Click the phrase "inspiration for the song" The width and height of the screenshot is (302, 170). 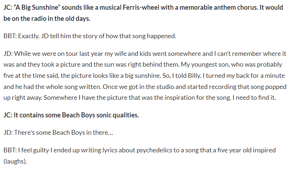[197, 98]
